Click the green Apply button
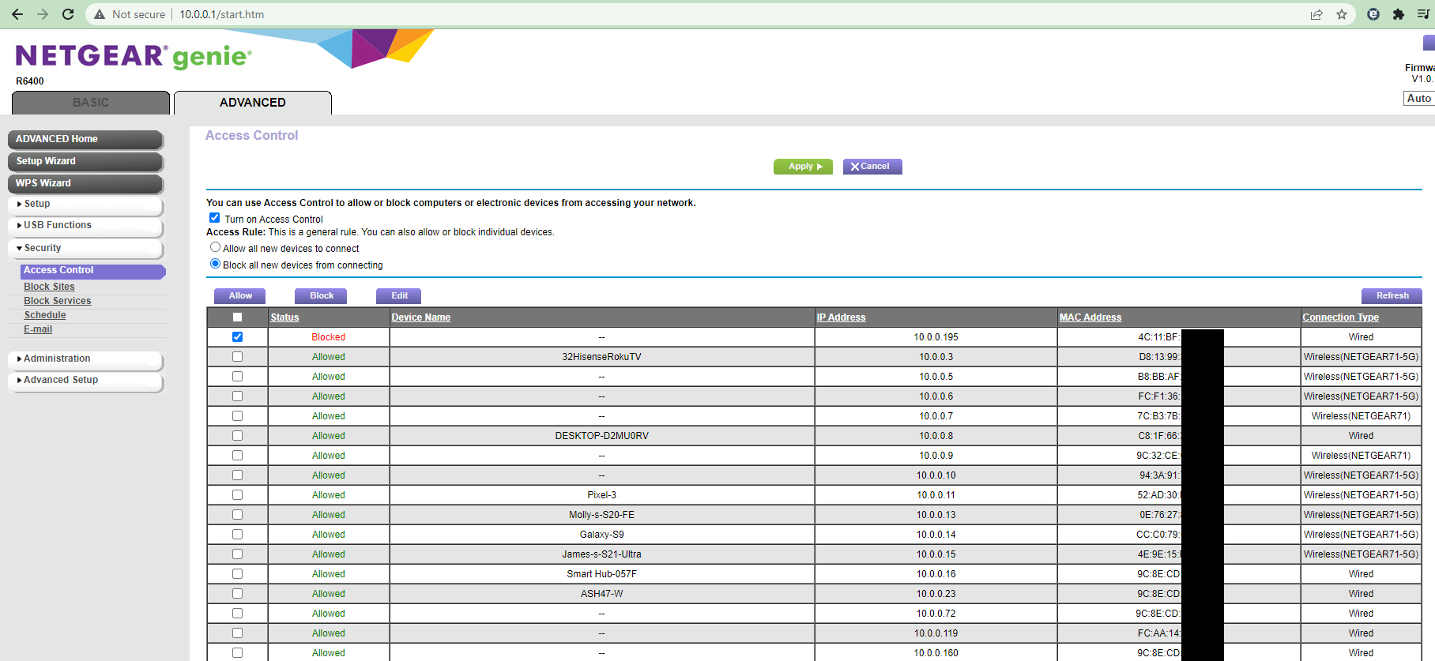The image size is (1435, 661). tap(803, 167)
